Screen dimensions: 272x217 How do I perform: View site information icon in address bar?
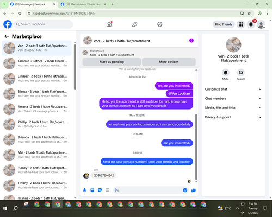click(x=29, y=14)
